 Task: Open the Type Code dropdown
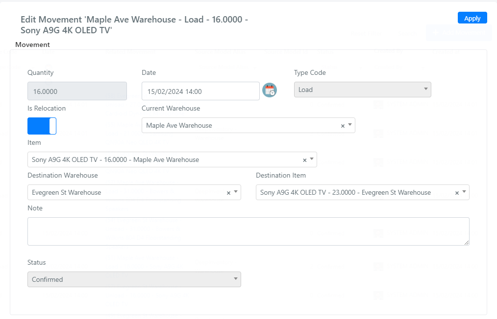[x=362, y=90]
